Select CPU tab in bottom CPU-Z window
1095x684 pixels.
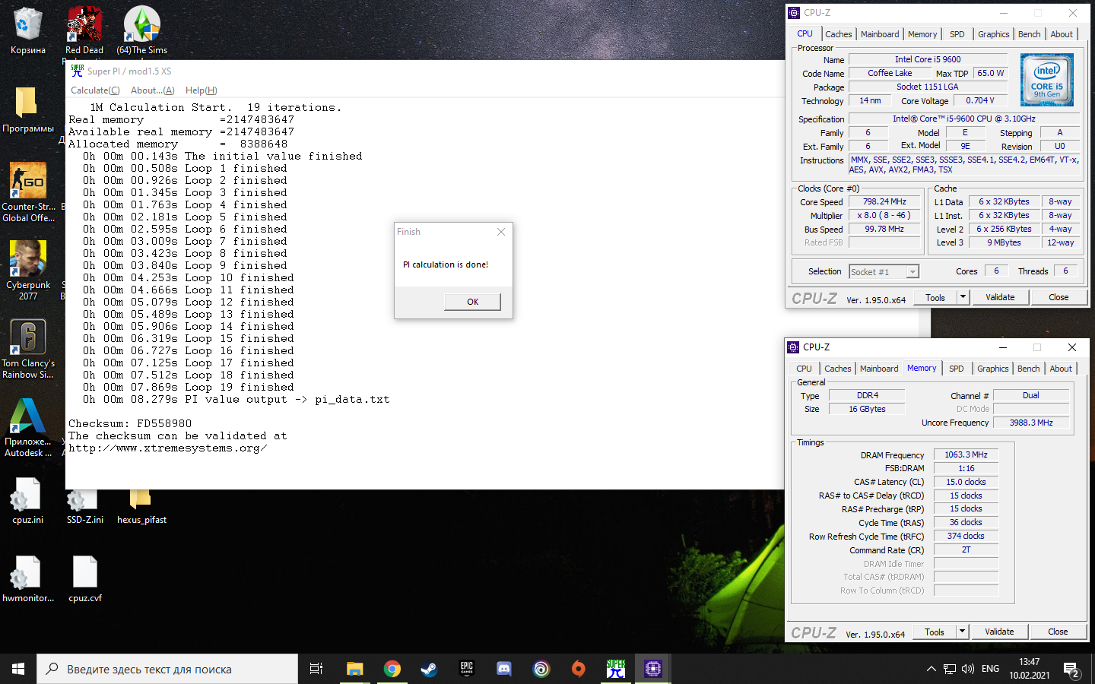click(804, 369)
